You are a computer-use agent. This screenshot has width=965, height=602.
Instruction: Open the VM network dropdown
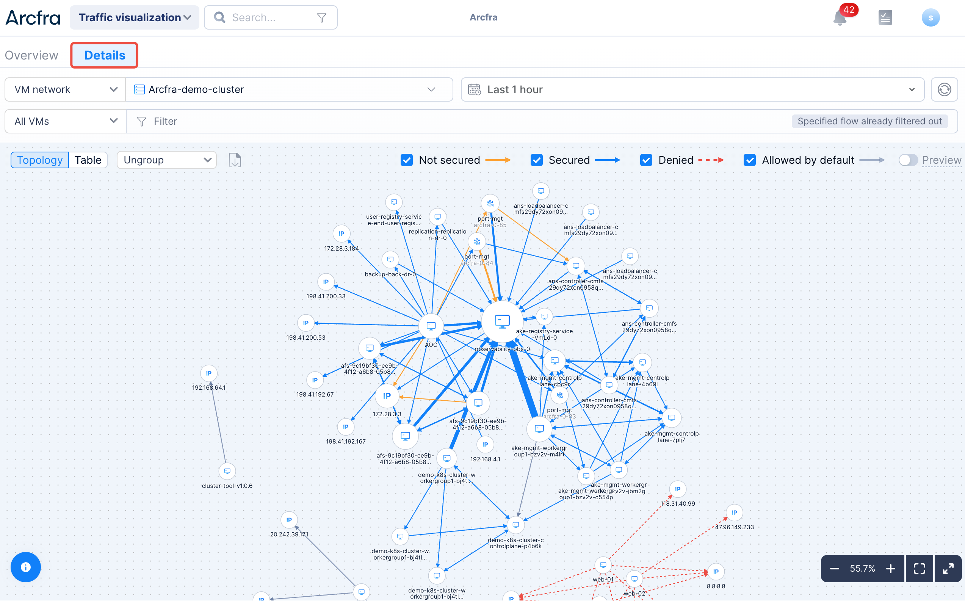click(x=65, y=89)
